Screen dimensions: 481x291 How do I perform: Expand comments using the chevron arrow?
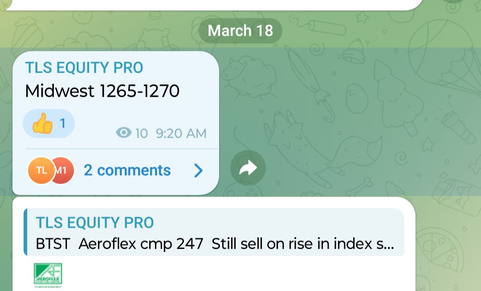199,170
